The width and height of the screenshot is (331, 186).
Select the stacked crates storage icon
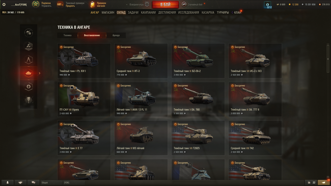pyautogui.click(x=28, y=46)
